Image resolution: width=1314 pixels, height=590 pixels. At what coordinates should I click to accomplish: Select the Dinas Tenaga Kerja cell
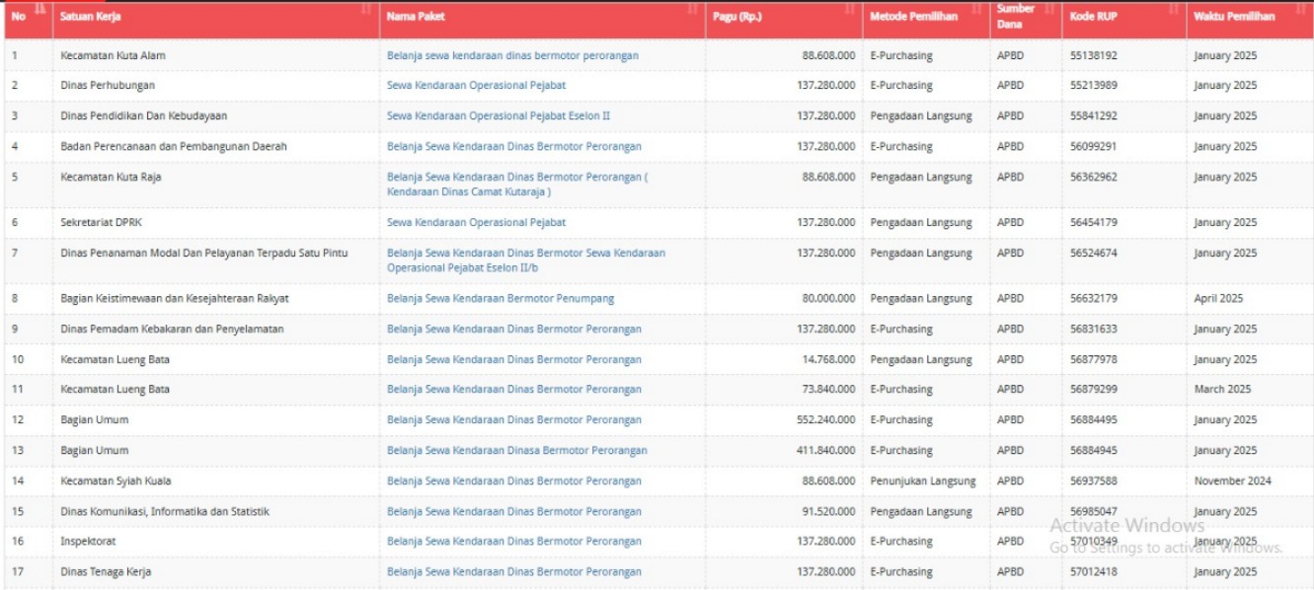tap(216, 571)
